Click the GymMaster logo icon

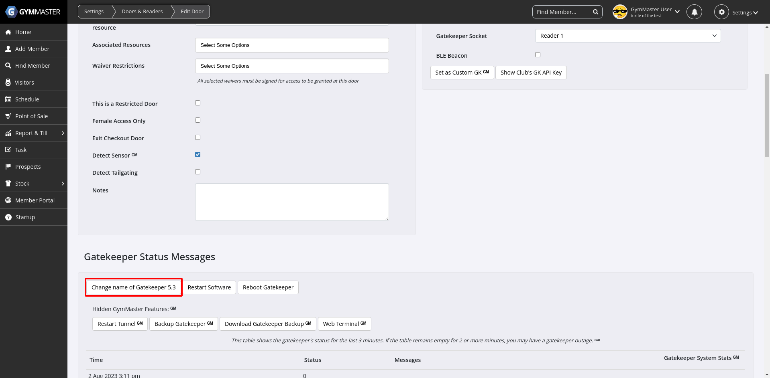(x=11, y=12)
